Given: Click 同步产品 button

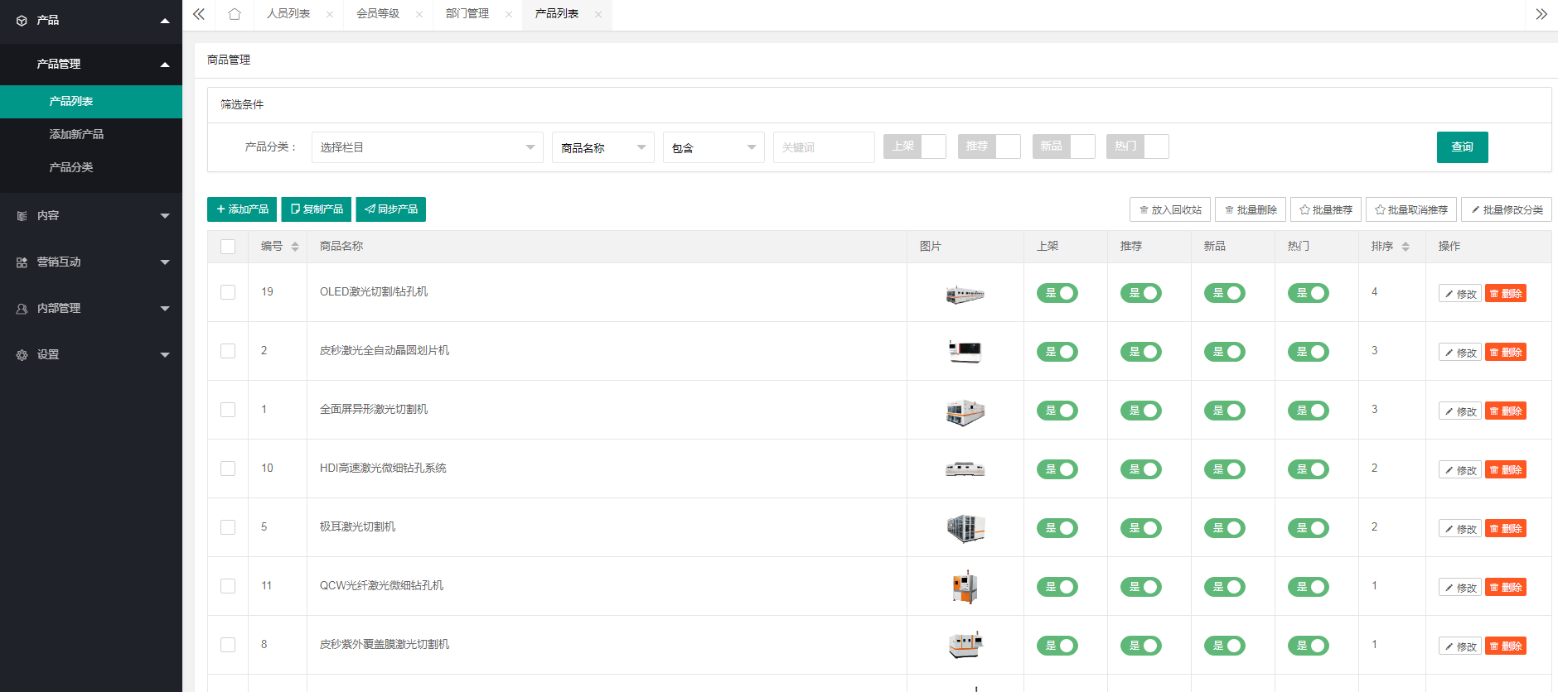Looking at the screenshot, I should 391,209.
